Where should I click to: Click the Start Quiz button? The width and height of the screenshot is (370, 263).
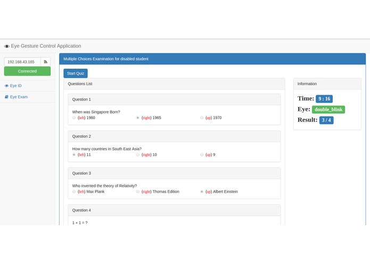[76, 73]
